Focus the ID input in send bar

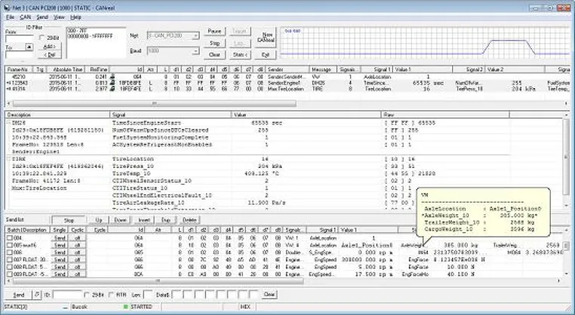tap(67, 295)
